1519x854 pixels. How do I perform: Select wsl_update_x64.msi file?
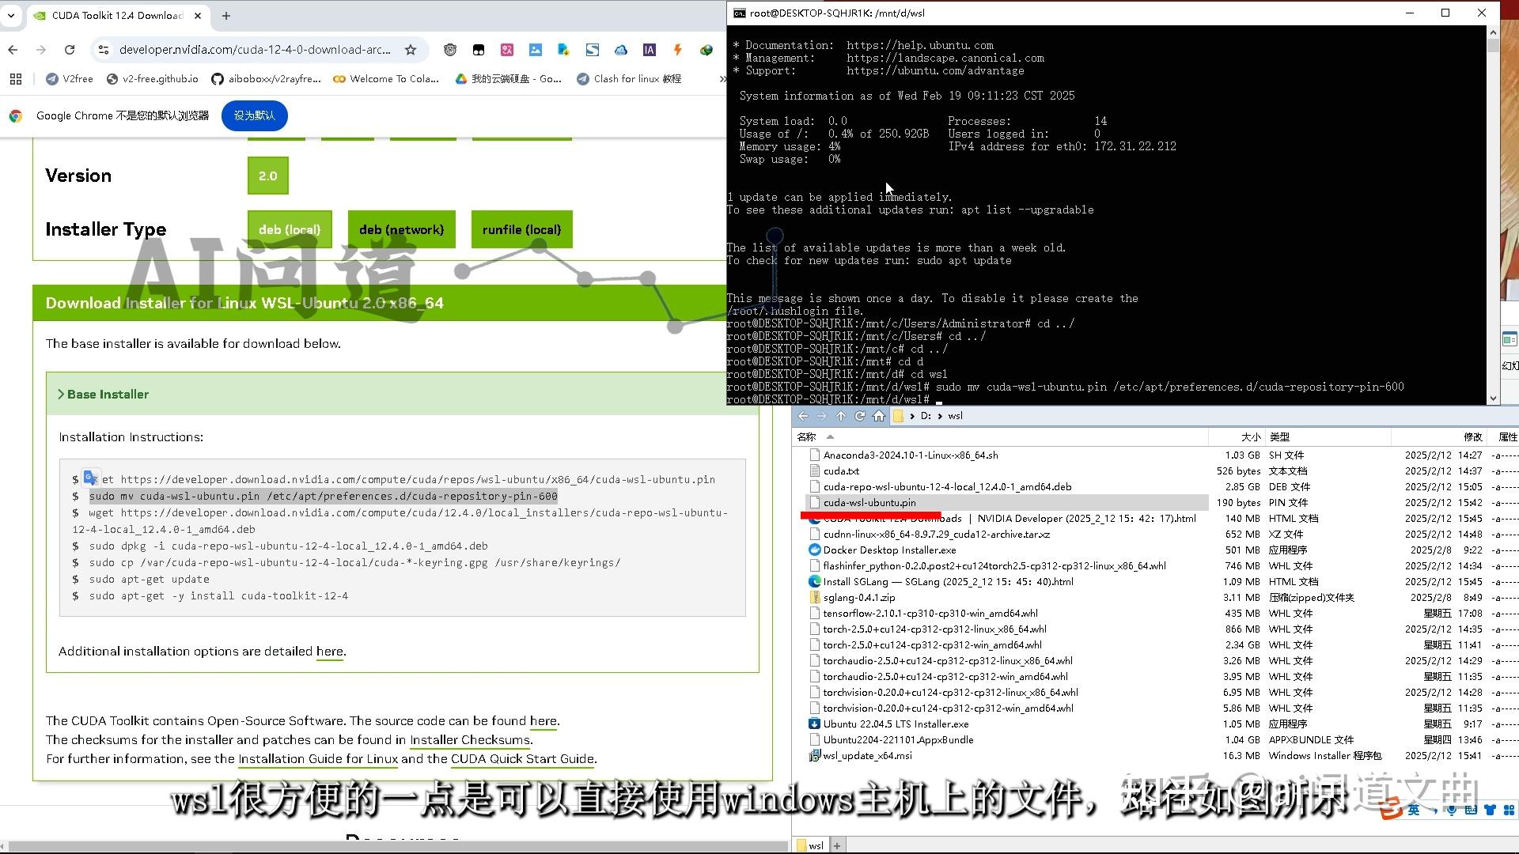pos(867,756)
